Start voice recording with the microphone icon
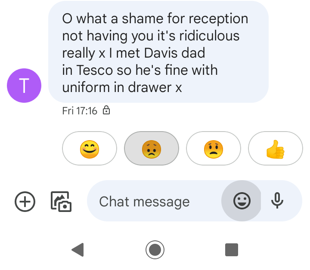The height and width of the screenshot is (270, 310). 277,200
